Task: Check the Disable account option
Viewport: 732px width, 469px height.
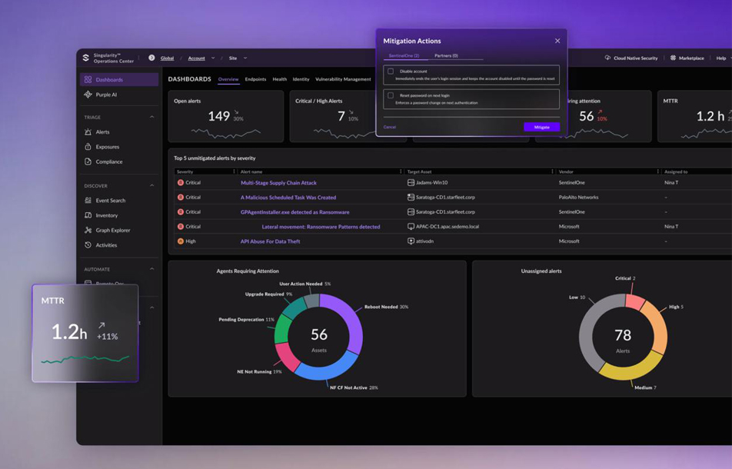Action: point(391,72)
